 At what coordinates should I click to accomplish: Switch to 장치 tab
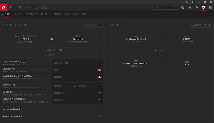tap(75, 14)
